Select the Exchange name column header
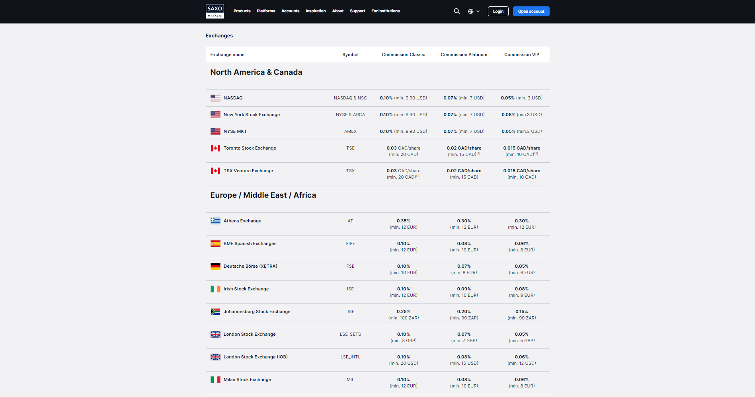 pos(227,54)
